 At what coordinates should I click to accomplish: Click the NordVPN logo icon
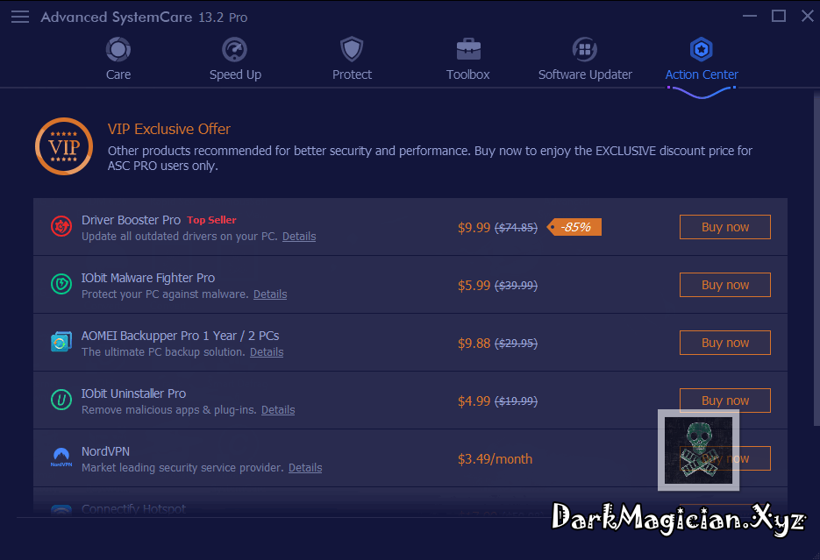click(x=61, y=457)
